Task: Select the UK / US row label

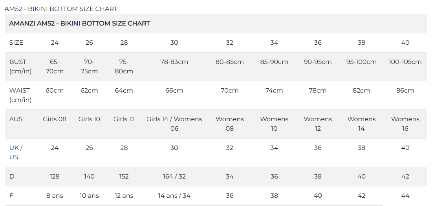Action: [x=16, y=152]
